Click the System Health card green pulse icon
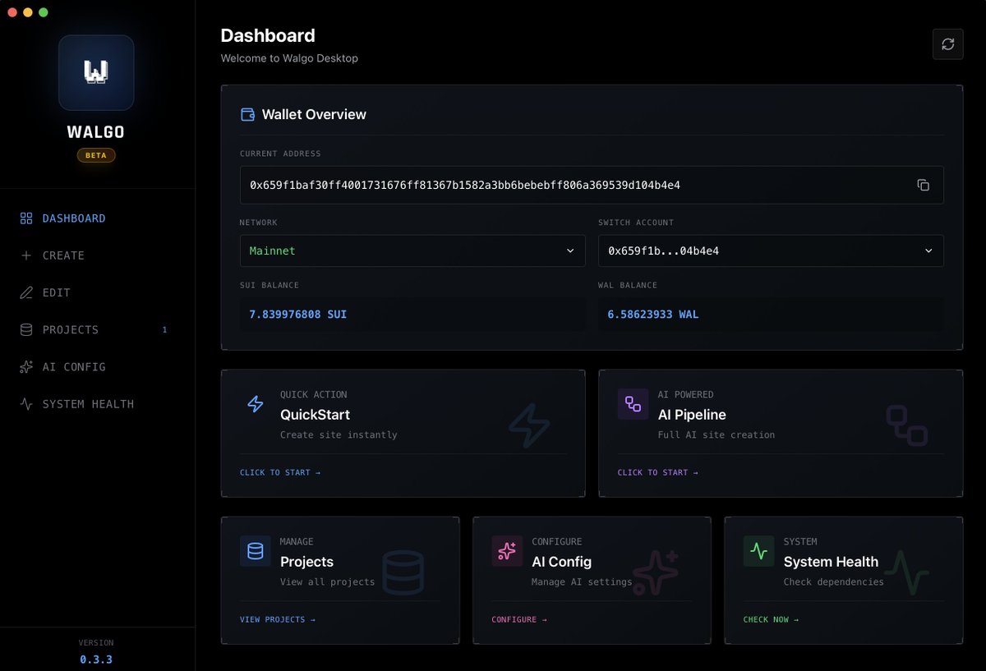The image size is (986, 671). coord(758,551)
